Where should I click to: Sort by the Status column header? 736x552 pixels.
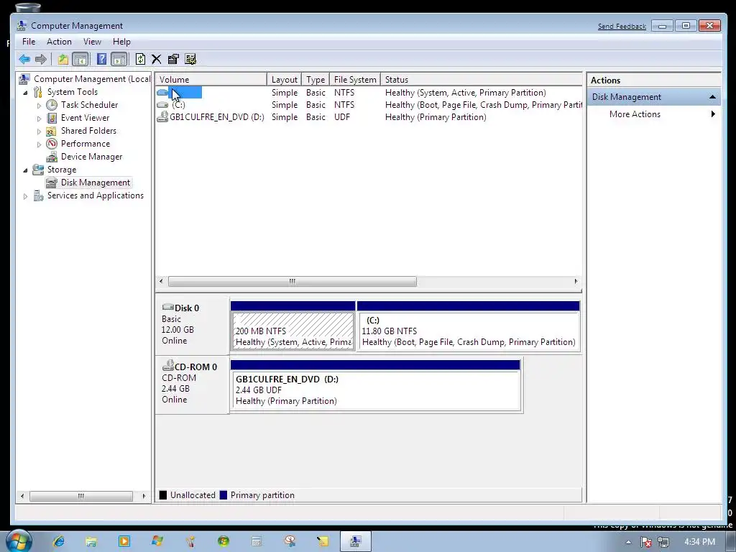[x=481, y=79]
